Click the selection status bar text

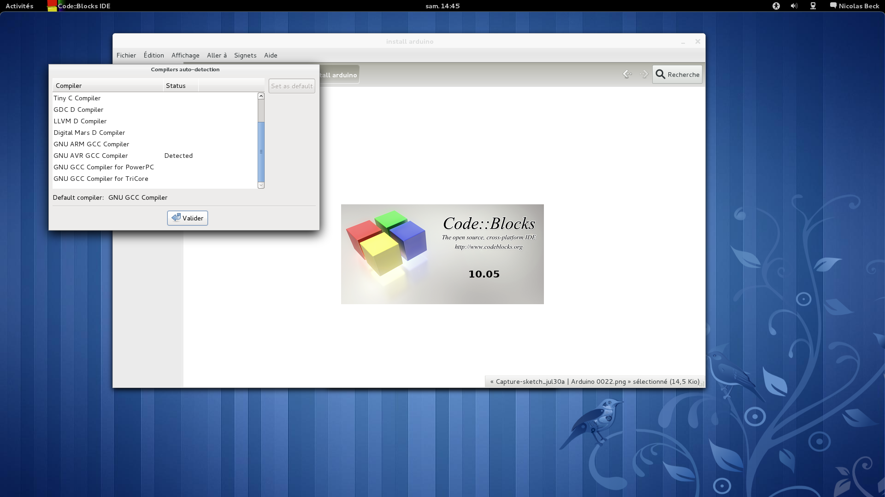coord(595,381)
